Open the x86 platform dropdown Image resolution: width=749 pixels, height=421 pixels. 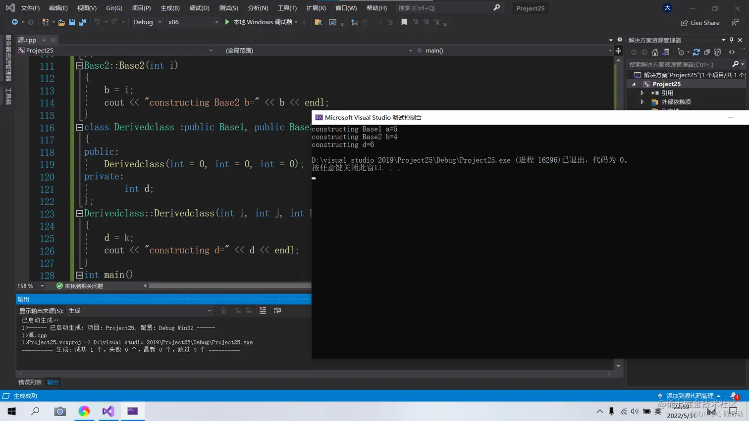[x=193, y=22]
